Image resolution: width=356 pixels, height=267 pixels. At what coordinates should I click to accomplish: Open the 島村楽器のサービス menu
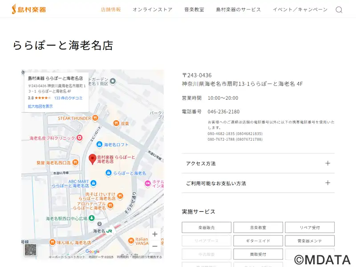(239, 9)
